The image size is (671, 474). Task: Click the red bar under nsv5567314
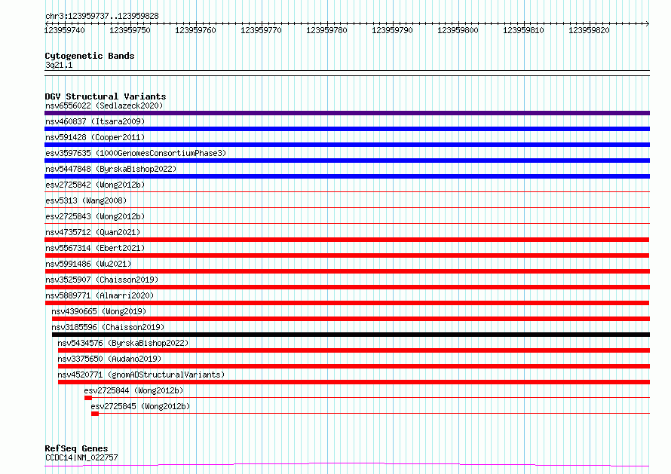[347, 255]
